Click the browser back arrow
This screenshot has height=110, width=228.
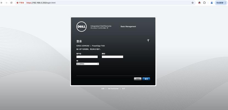pos(2,3)
